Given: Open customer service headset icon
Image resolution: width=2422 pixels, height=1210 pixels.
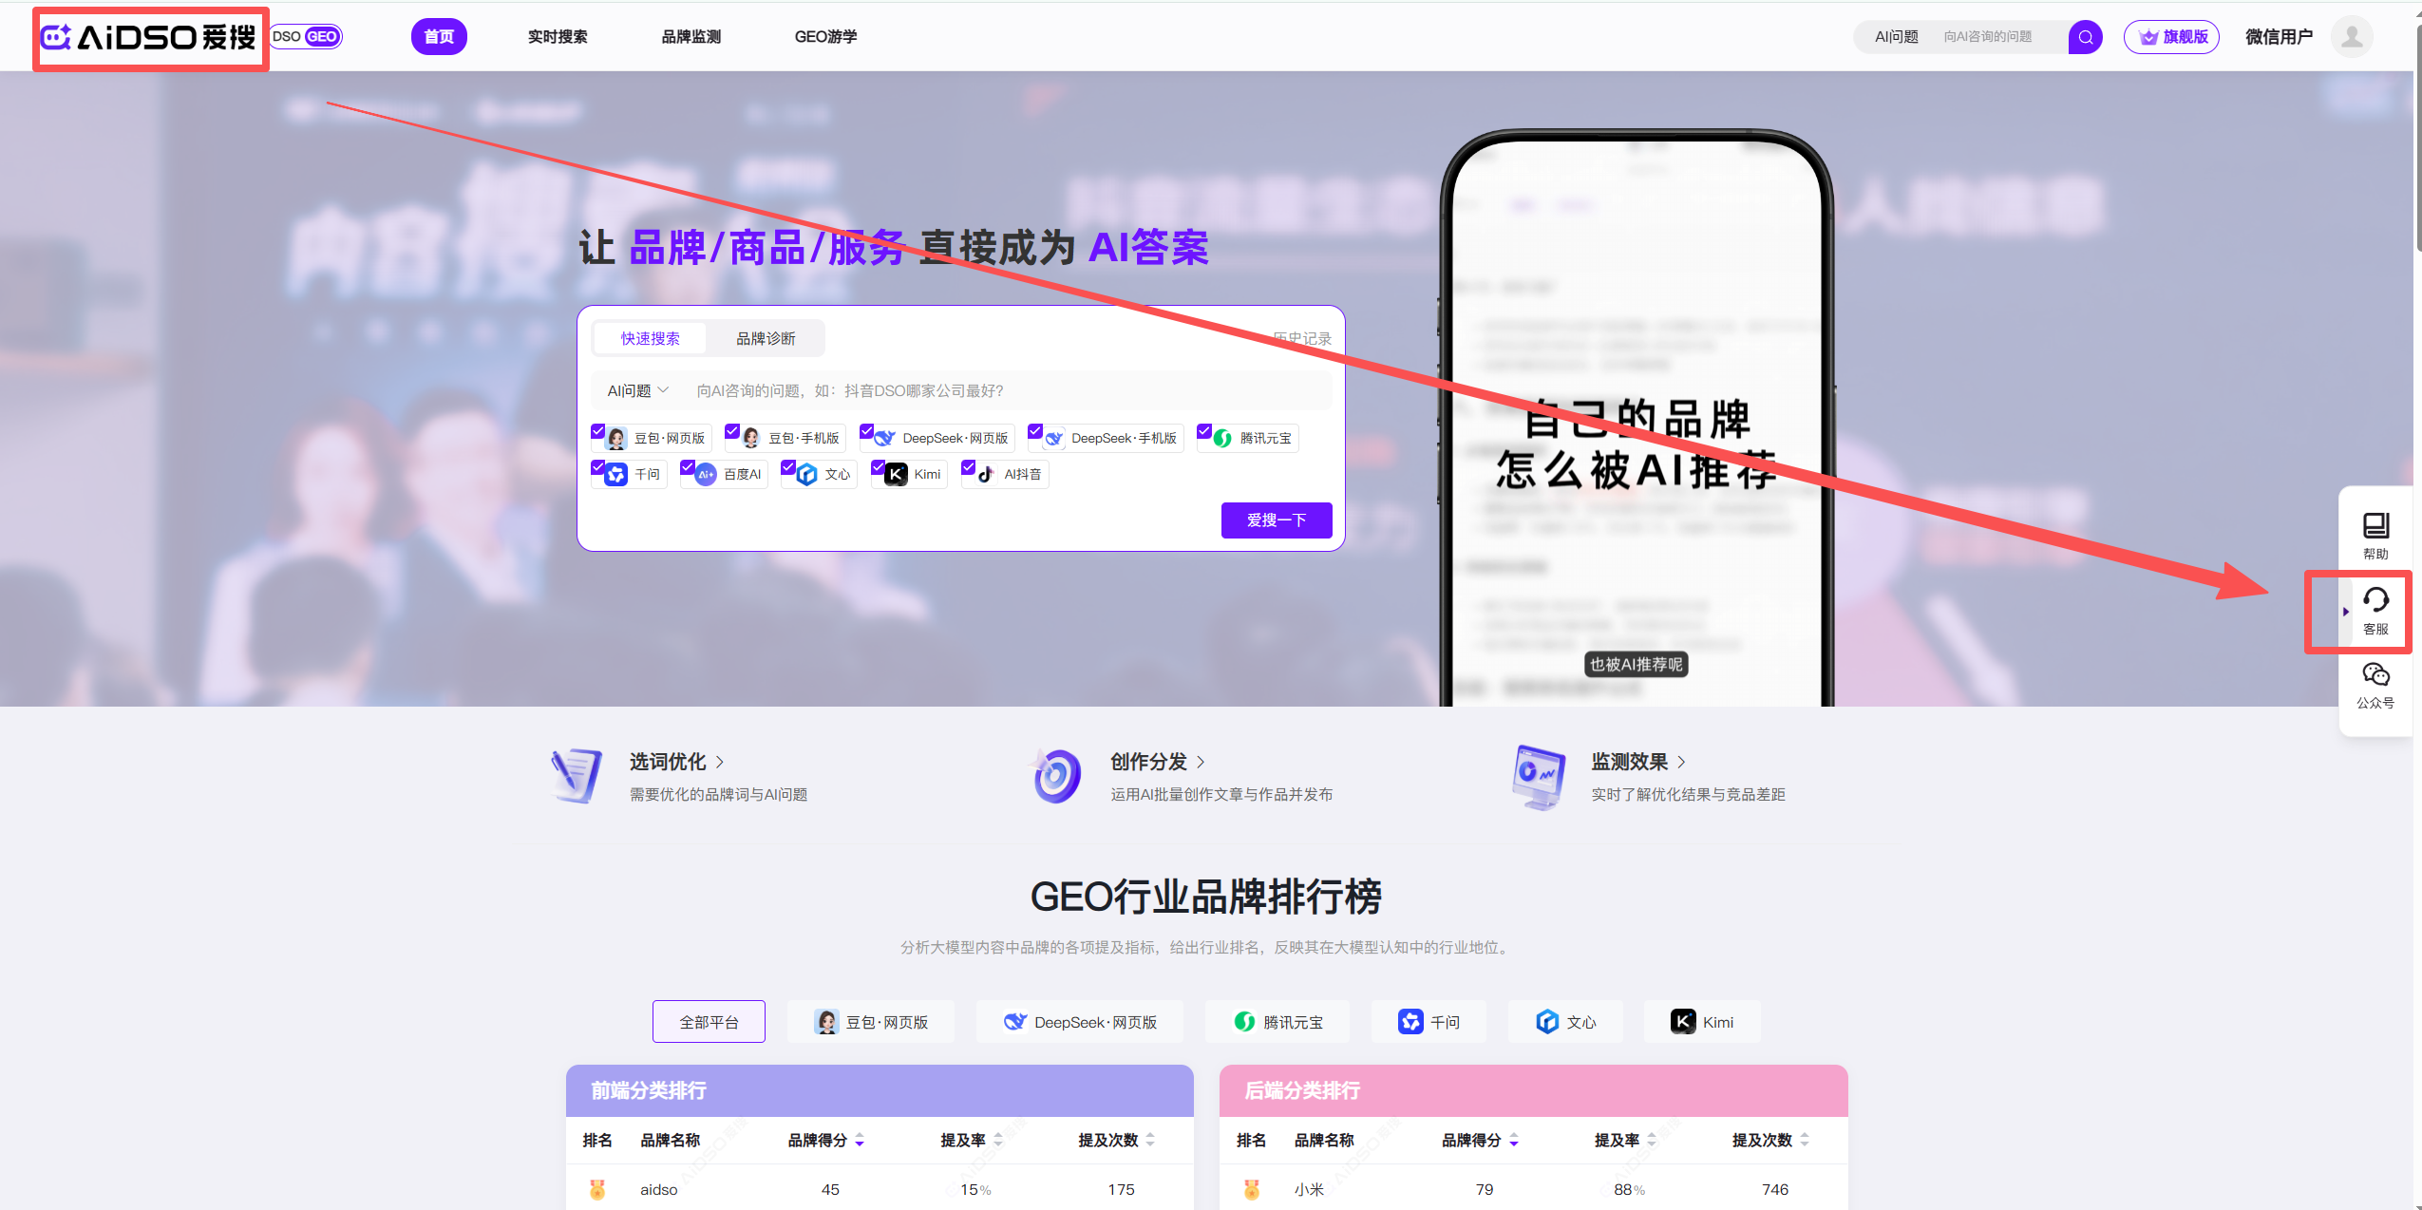Looking at the screenshot, I should [x=2375, y=600].
